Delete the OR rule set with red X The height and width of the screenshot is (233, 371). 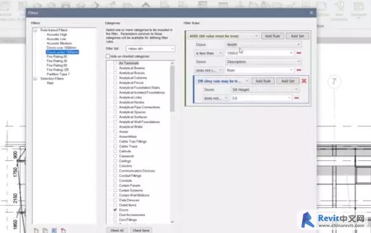tap(304, 81)
